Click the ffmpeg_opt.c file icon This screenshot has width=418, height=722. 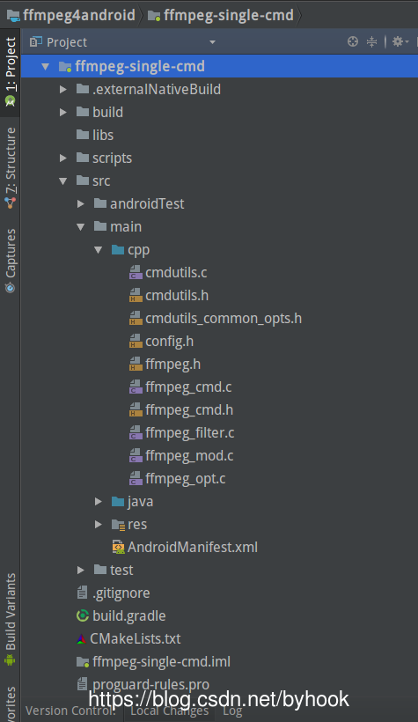tap(136, 479)
